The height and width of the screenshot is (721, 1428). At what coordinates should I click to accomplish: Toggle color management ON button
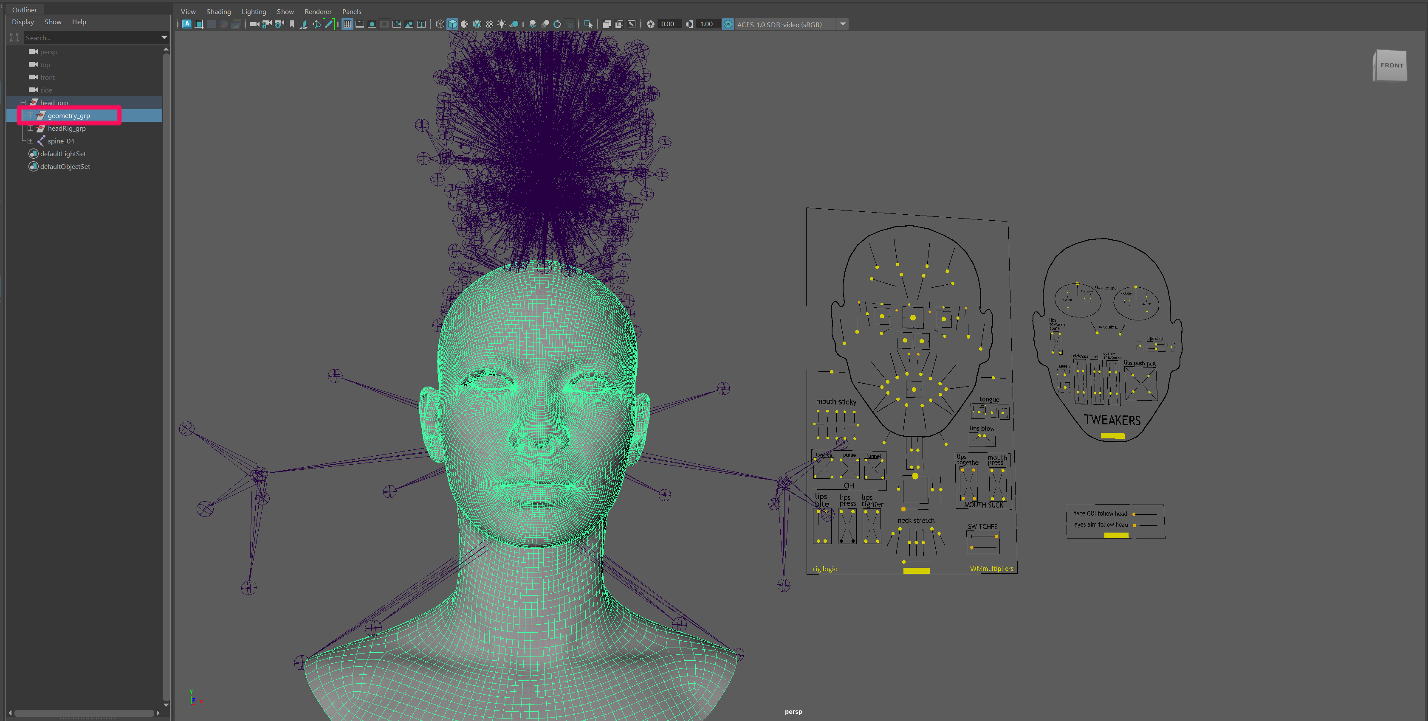point(728,24)
